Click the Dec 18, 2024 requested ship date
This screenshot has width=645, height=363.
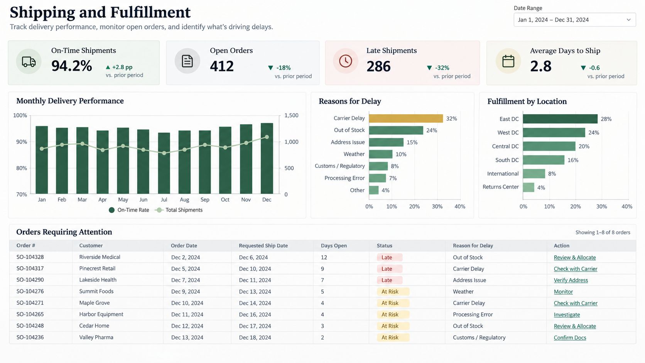click(255, 338)
